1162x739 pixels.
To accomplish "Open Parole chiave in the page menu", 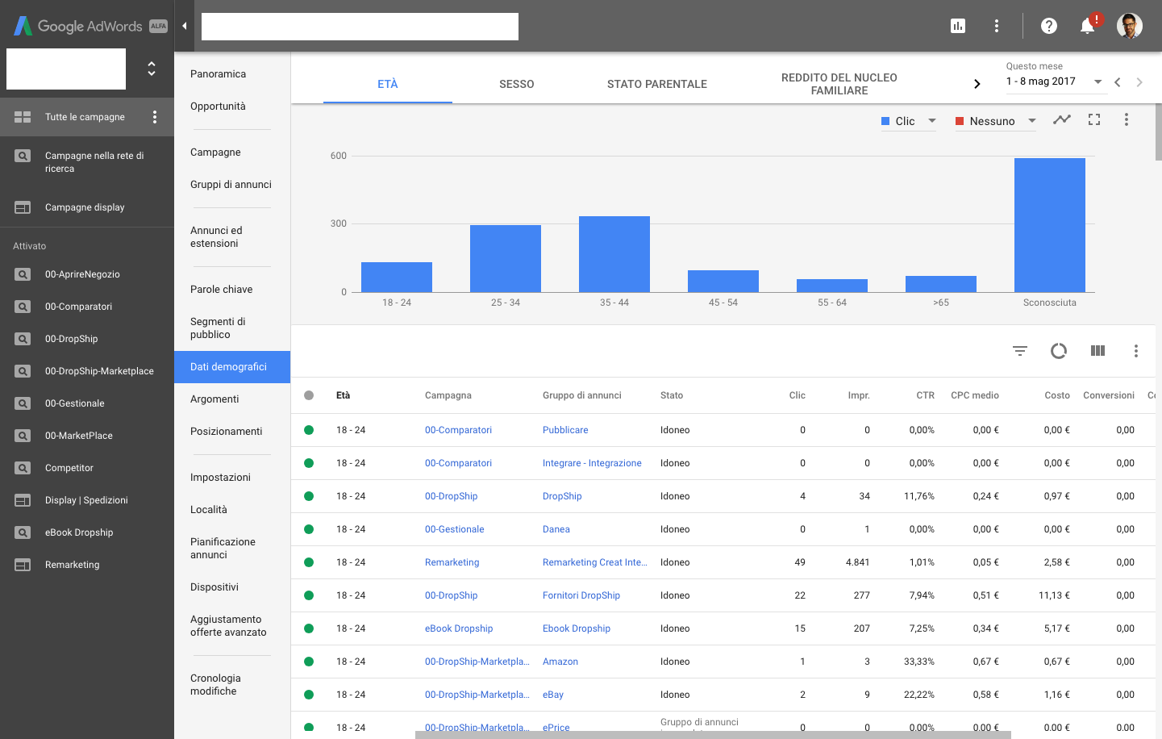I will [x=222, y=290].
